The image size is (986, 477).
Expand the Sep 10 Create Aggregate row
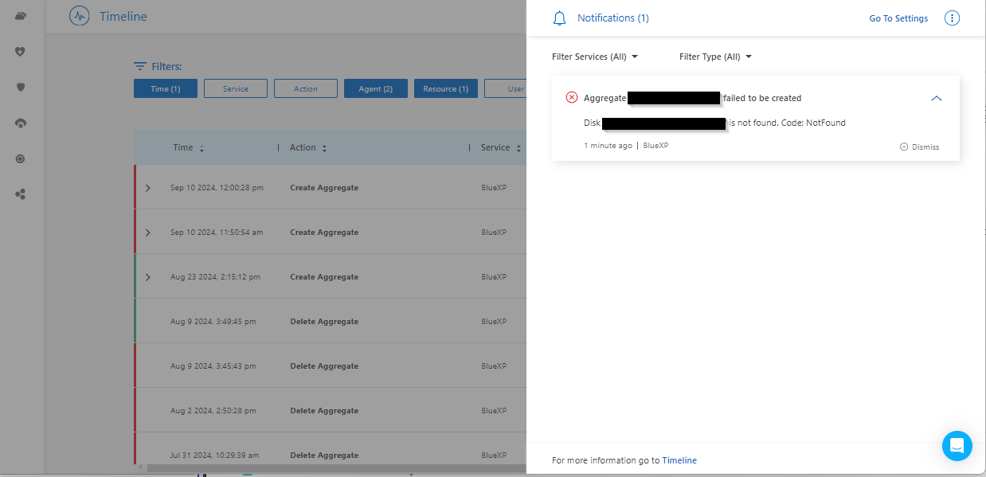click(147, 187)
